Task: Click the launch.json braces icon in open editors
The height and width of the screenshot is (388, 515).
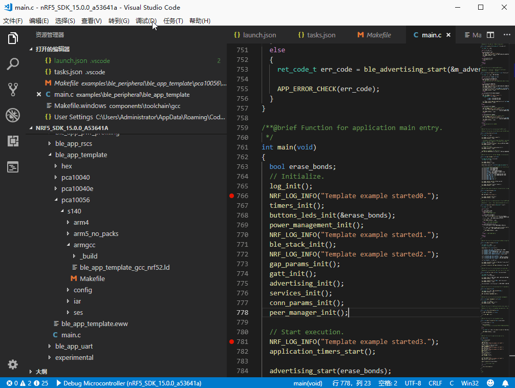Action: 48,60
